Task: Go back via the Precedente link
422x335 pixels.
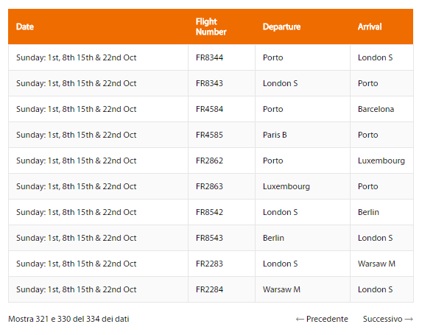Action: [x=322, y=319]
